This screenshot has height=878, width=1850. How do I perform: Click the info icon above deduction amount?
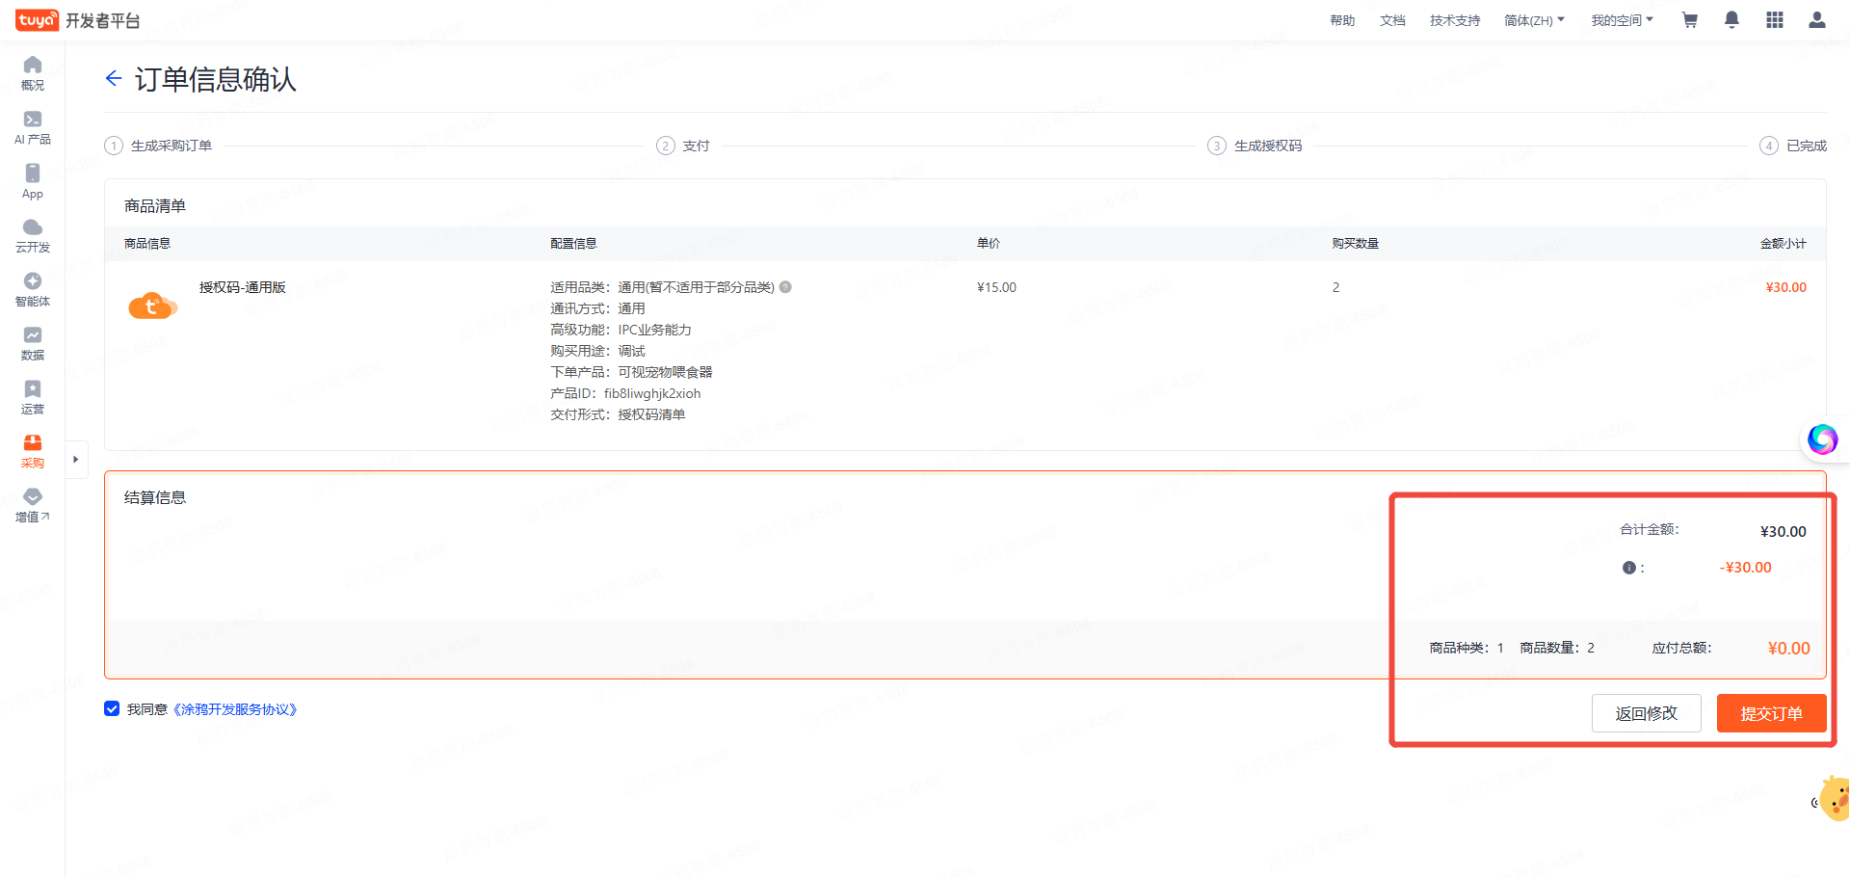click(x=1628, y=568)
